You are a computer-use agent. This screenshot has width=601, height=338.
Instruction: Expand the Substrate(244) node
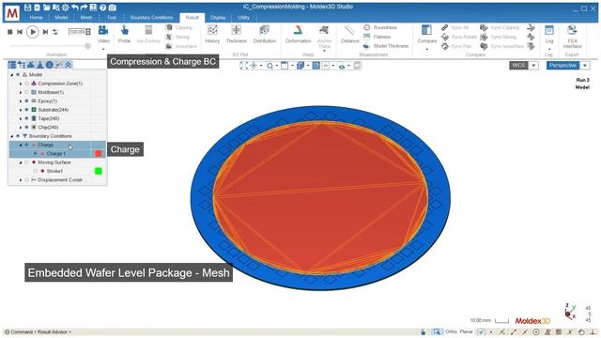[x=21, y=110]
